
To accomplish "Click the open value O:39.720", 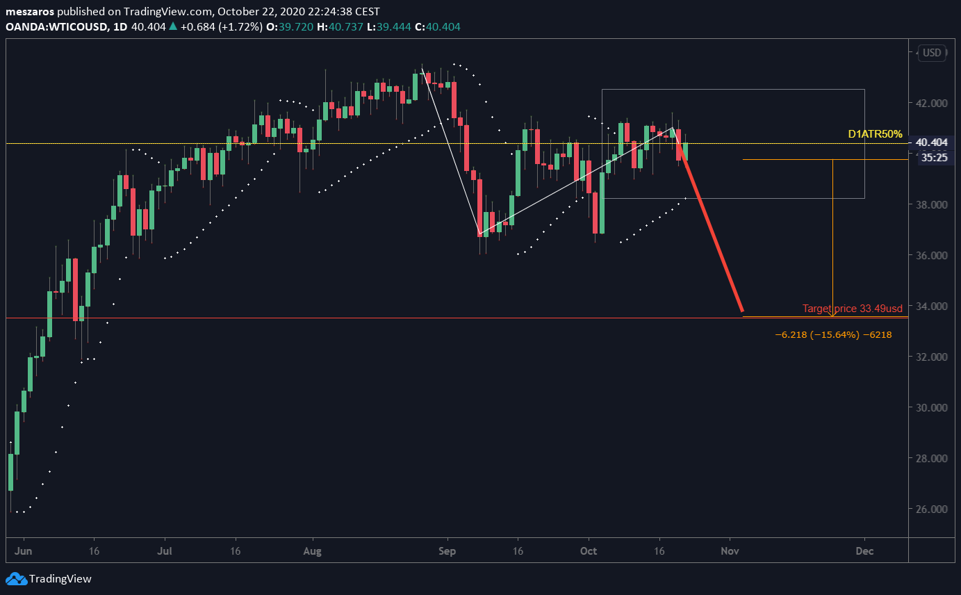I will pyautogui.click(x=289, y=26).
